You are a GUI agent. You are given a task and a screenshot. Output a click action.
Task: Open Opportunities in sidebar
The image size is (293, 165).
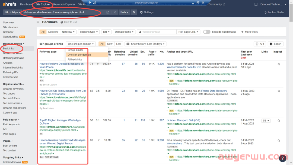11,37
